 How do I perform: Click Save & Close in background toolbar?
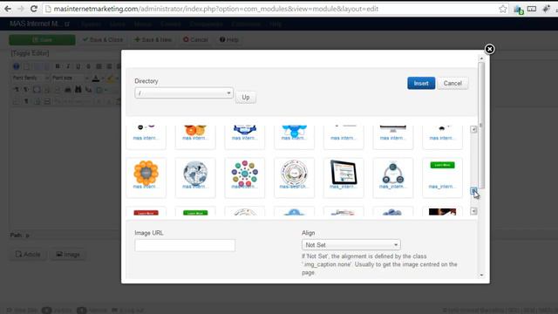pos(103,40)
